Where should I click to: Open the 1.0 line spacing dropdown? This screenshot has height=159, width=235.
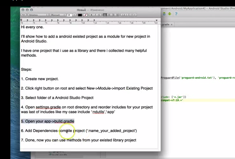[125, 15]
